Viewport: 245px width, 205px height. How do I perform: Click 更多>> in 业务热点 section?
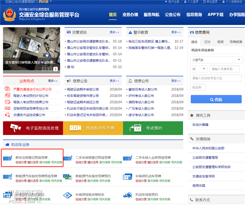tap(52, 81)
